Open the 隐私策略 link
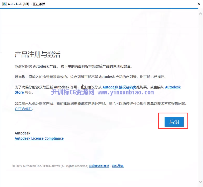Viewport: 203px width, 187px height. tap(118, 166)
